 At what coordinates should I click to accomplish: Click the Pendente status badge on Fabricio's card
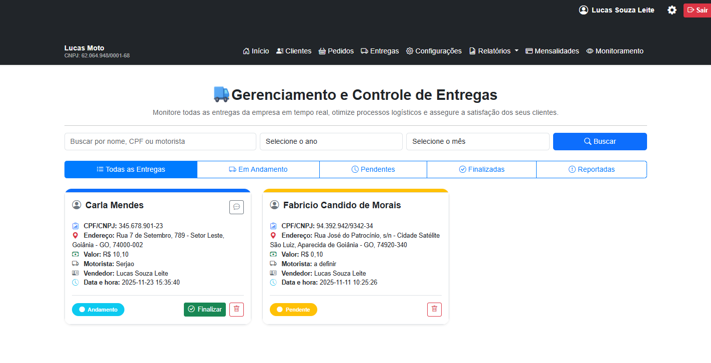click(x=293, y=309)
